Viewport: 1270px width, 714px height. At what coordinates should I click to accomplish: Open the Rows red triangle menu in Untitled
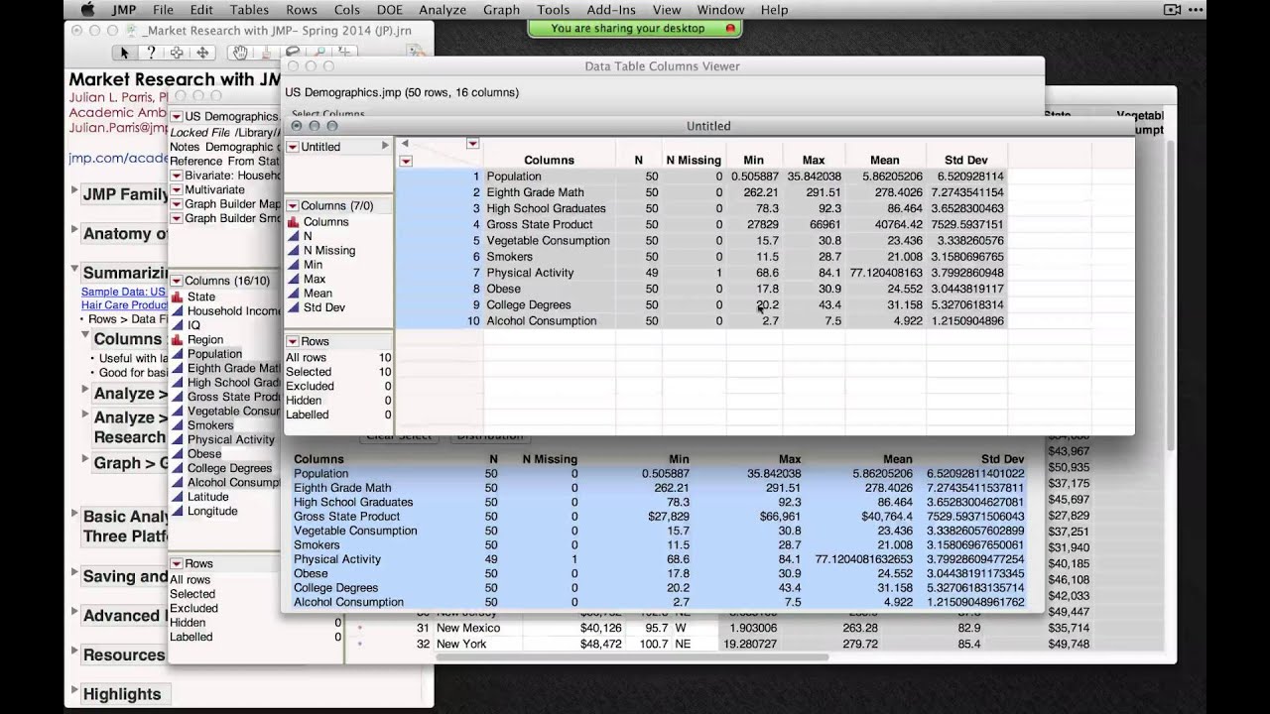coord(293,341)
